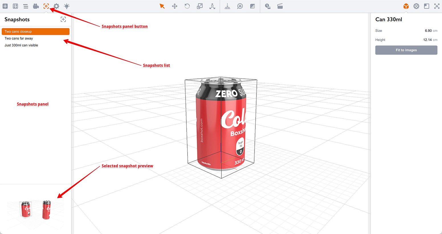
Task: Open the camera panel icon
Action: coord(36,6)
